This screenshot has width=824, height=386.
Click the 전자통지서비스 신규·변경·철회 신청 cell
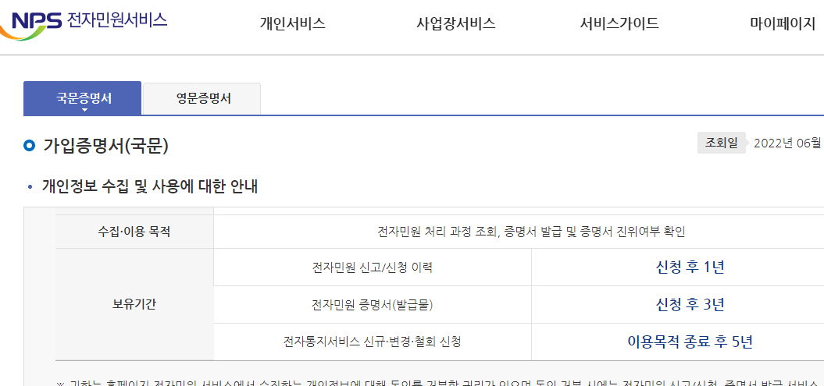pyautogui.click(x=373, y=342)
